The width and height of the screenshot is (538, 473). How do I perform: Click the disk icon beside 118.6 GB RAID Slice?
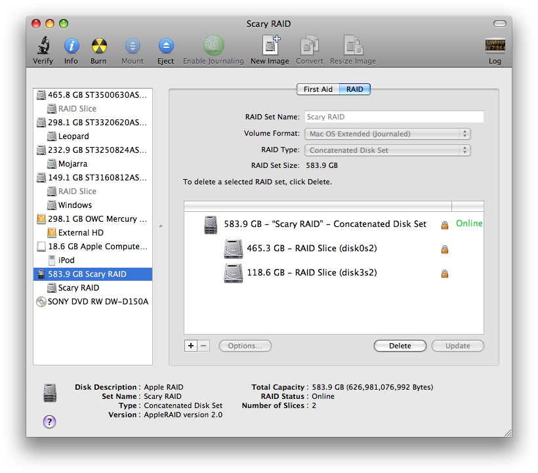pos(234,273)
